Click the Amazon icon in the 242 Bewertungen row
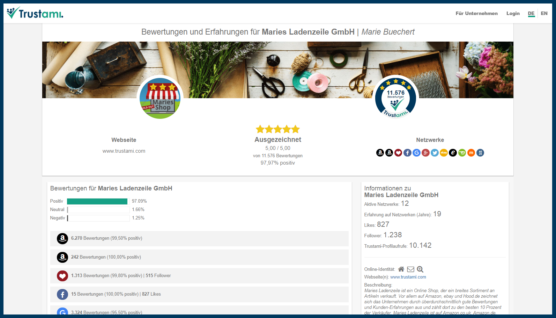 click(62, 258)
